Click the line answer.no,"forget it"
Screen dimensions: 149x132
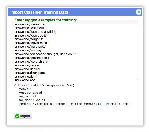(x=29, y=39)
